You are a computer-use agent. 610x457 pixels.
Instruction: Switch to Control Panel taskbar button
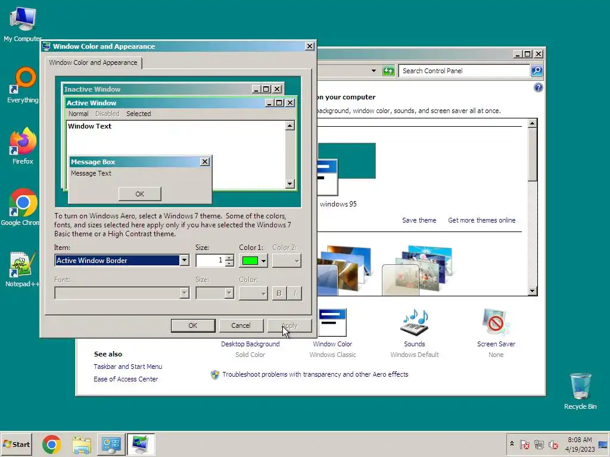click(111, 445)
